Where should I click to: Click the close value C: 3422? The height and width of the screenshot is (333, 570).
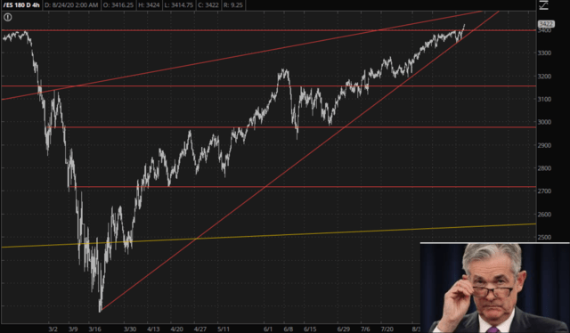[208, 5]
